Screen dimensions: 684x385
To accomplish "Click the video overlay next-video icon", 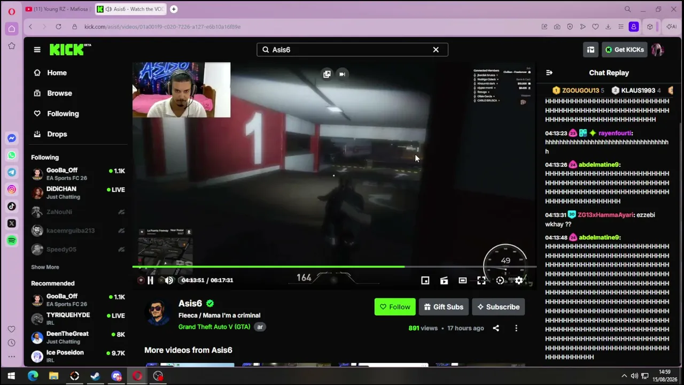I will click(x=343, y=74).
